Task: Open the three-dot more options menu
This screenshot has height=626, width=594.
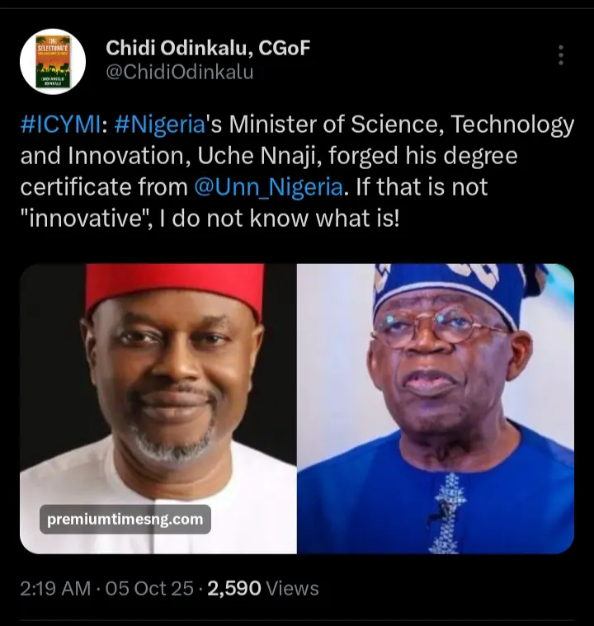Action: click(x=561, y=55)
